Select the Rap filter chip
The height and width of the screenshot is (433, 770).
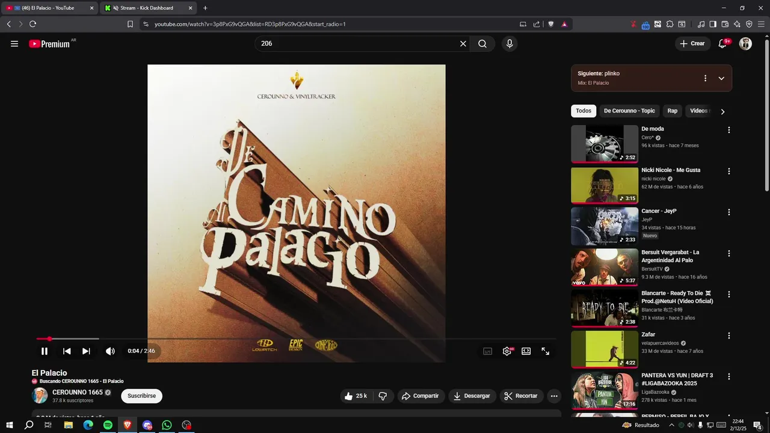pyautogui.click(x=673, y=111)
